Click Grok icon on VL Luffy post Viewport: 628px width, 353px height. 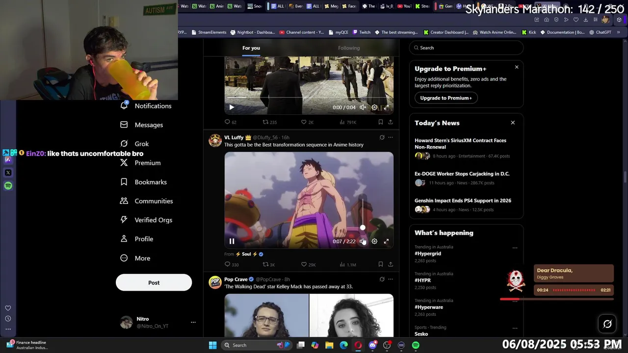382,137
